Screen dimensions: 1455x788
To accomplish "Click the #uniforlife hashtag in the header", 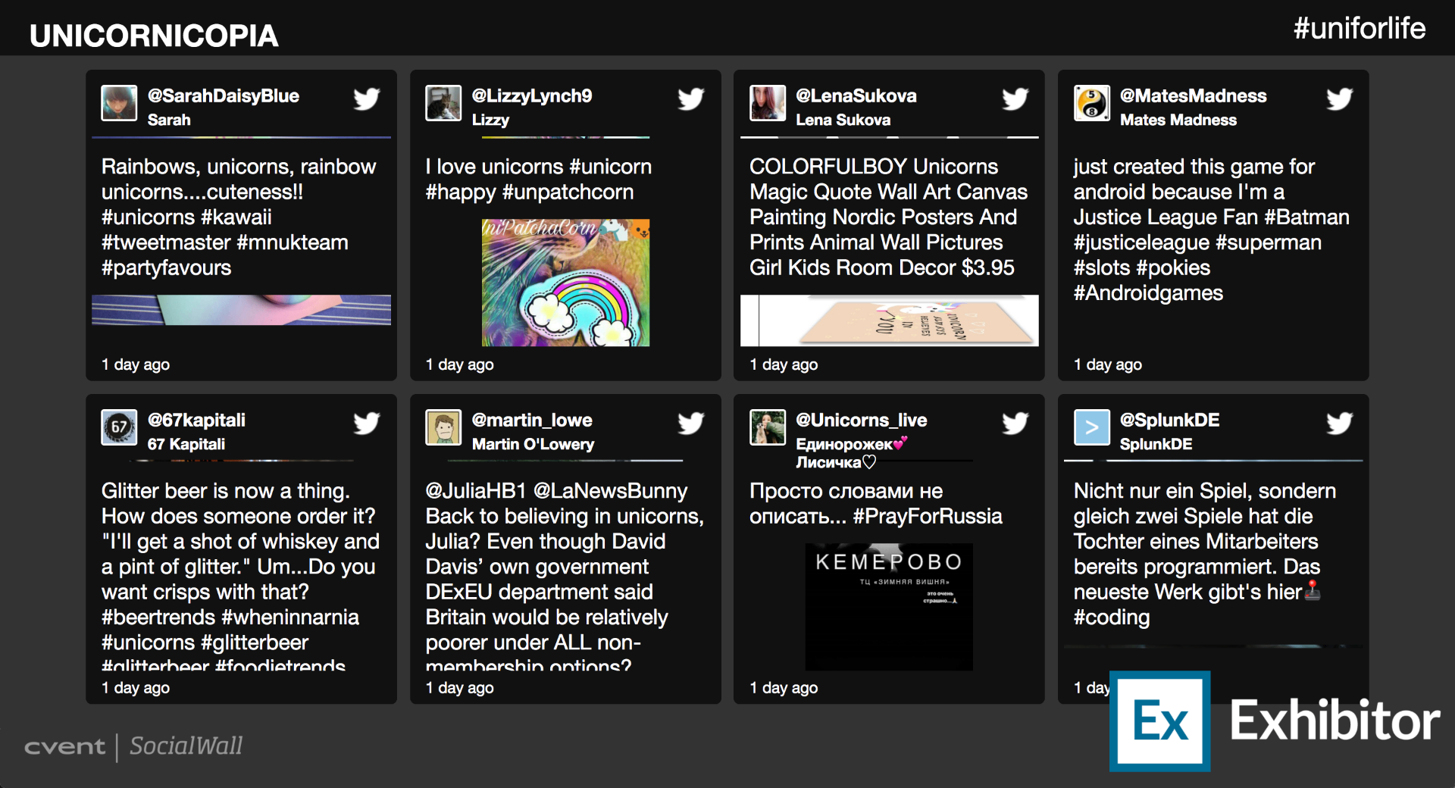I will pos(1360,28).
